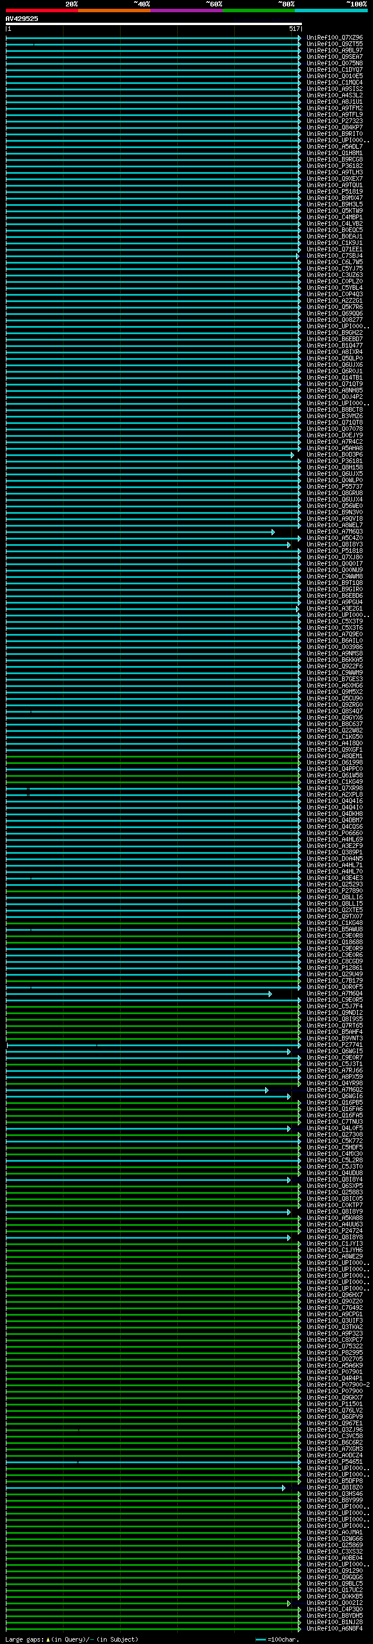The height and width of the screenshot is (1644, 373).
Task: Click the cyan ~100% identity legend segment
Action: [x=331, y=10]
